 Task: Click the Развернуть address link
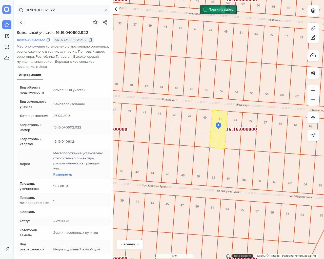(x=63, y=175)
